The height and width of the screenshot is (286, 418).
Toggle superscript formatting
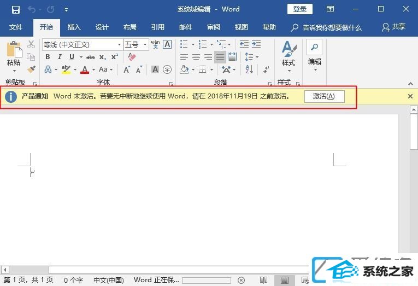click(115, 56)
